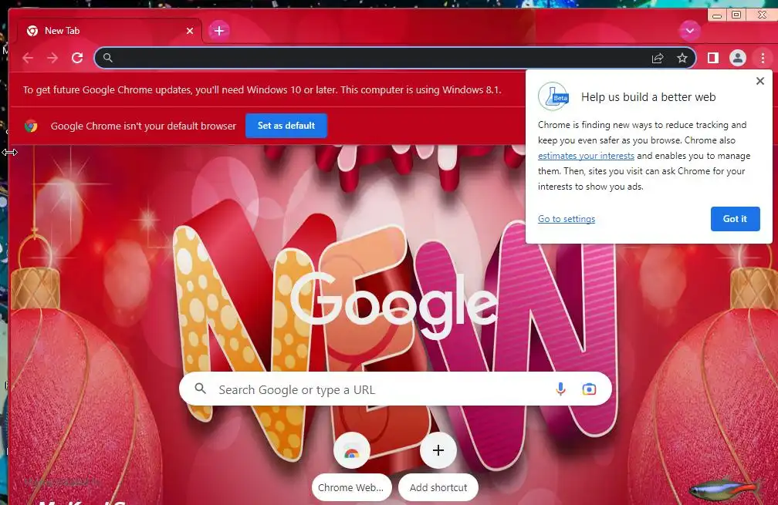Viewport: 778px width, 505px height.
Task: Expand the tab search dropdown arrow
Action: click(x=690, y=31)
